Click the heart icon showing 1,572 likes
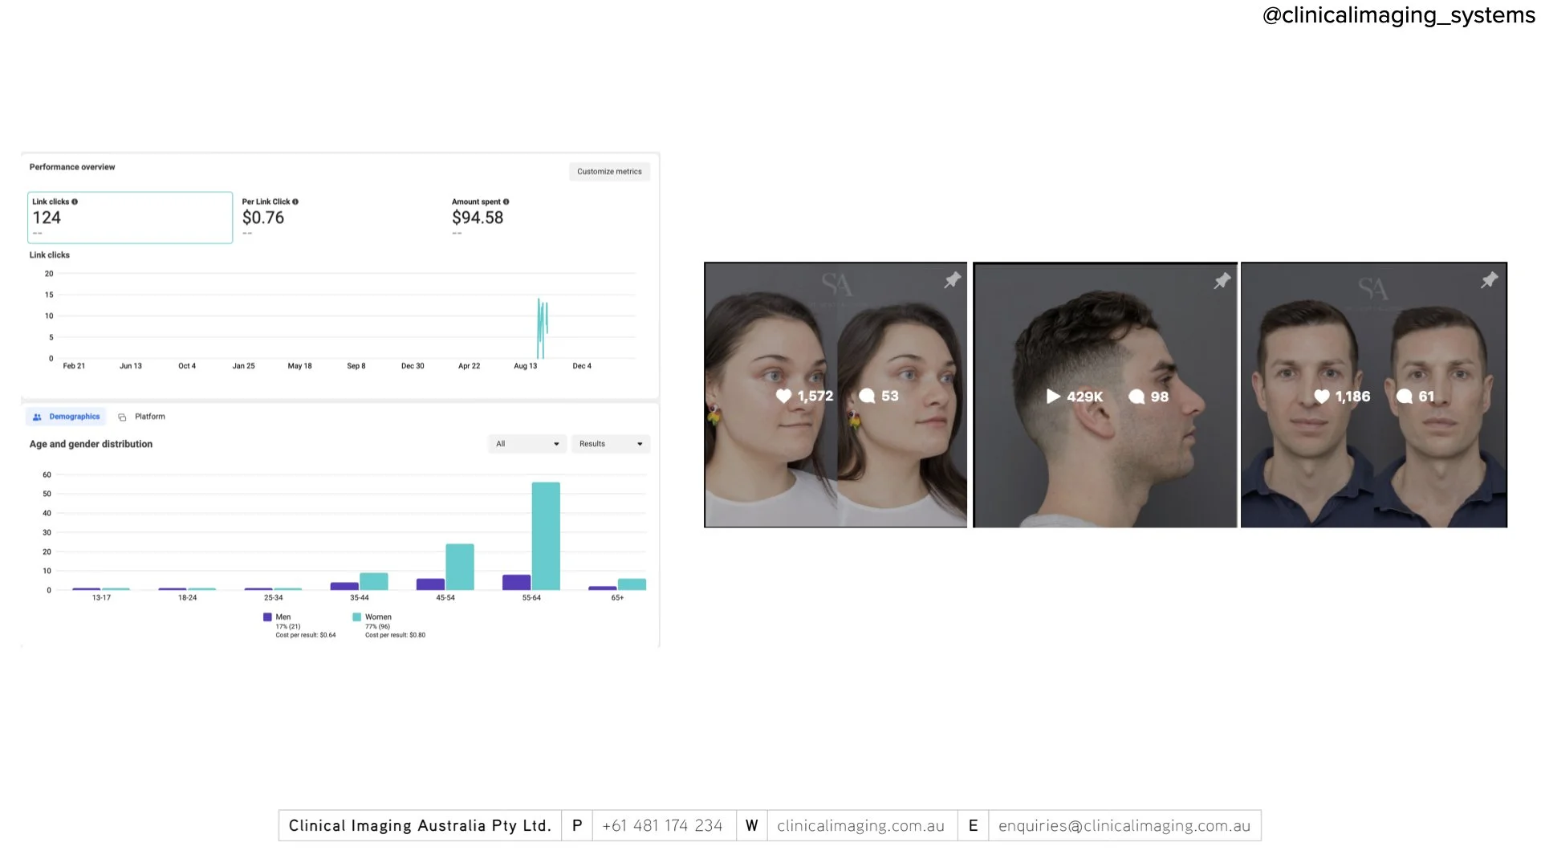1541x867 pixels. [x=783, y=396]
